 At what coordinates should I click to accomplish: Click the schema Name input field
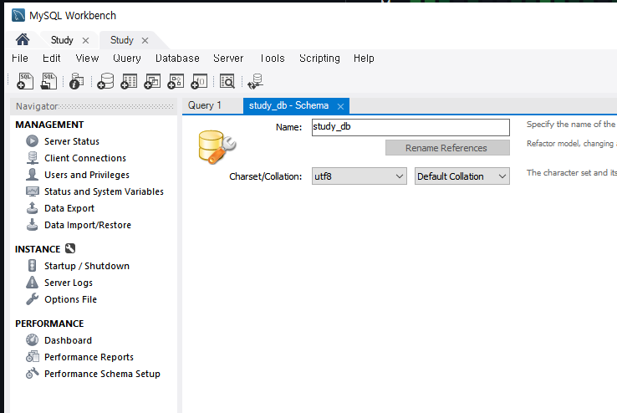(410, 127)
